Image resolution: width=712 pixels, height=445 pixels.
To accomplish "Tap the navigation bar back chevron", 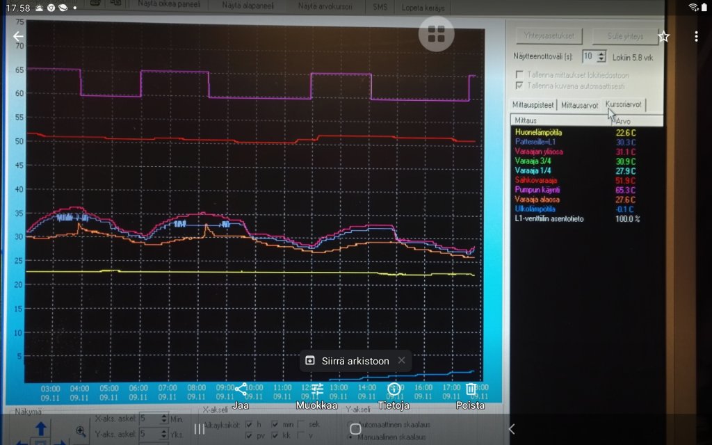I will 512,429.
